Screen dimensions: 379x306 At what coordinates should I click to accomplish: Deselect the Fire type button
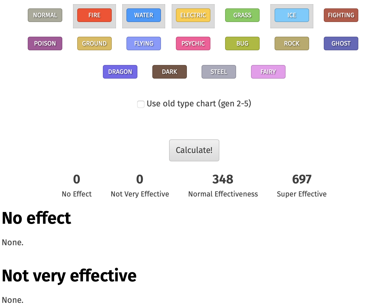tap(94, 15)
